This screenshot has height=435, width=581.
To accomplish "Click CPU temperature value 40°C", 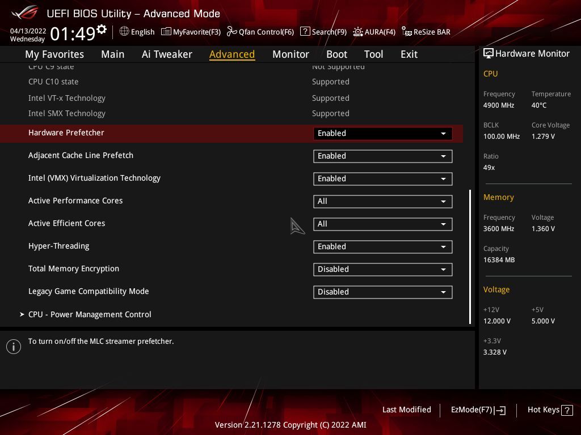I will (x=539, y=105).
